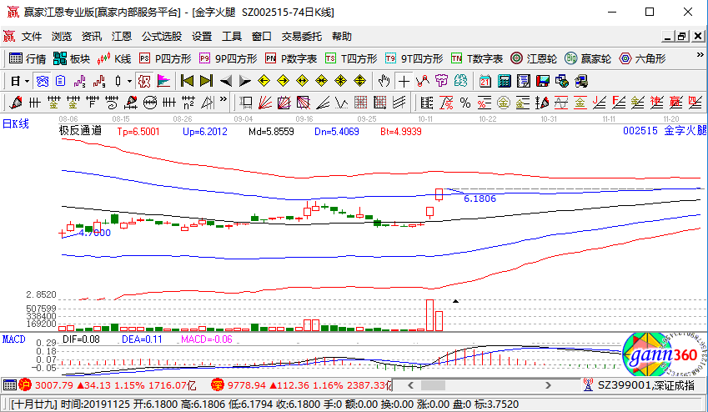This screenshot has width=708, height=412.
Task: Click yellow diamond left-arrow icon
Action: (x=264, y=82)
